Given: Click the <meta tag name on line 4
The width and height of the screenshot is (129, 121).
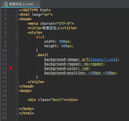Looking at the screenshot, I should point(33,24).
